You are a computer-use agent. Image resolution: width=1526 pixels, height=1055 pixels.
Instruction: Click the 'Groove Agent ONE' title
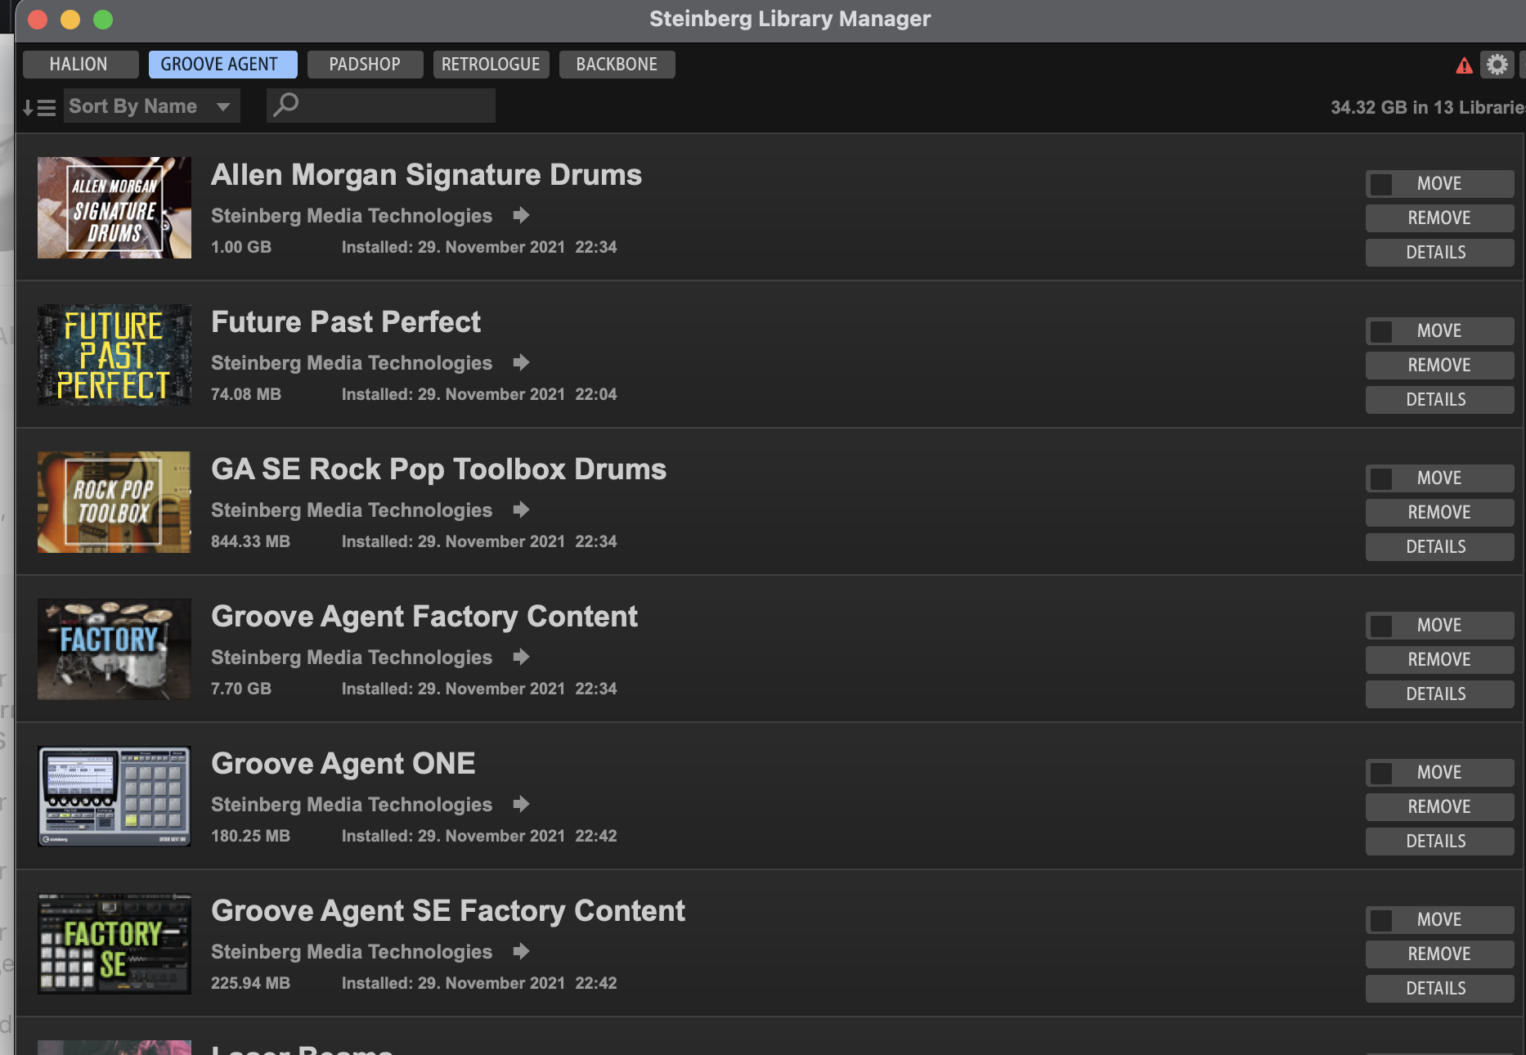(x=343, y=764)
